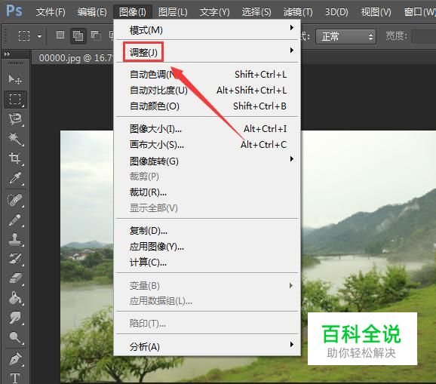The width and height of the screenshot is (436, 384).
Task: Choose 裁切(R)... menu entry
Action: point(207,192)
